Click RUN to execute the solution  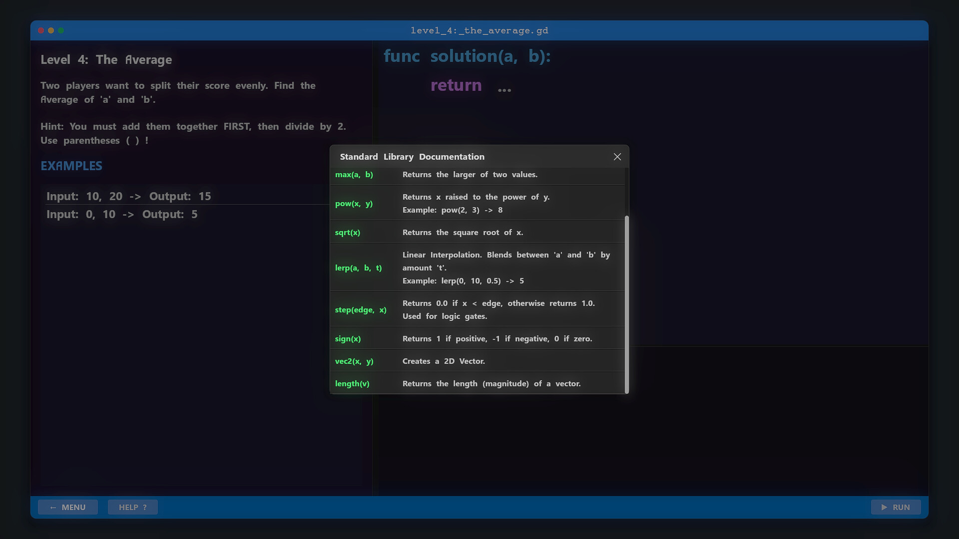coord(896,507)
